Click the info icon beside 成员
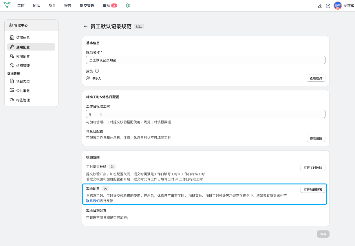355x246 pixels. coord(97,71)
